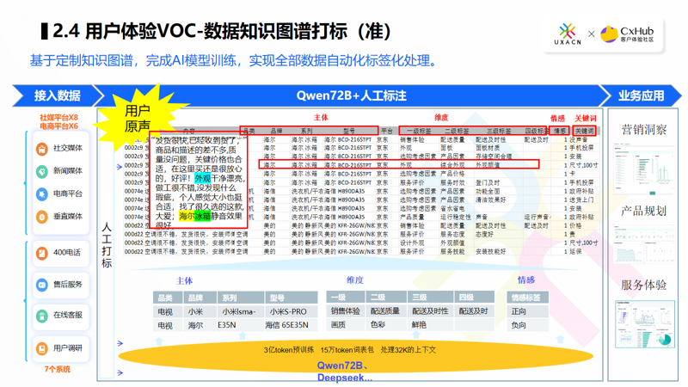The width and height of the screenshot is (688, 387).
Task: Click the 清洁效果好 cell
Action: point(490,200)
